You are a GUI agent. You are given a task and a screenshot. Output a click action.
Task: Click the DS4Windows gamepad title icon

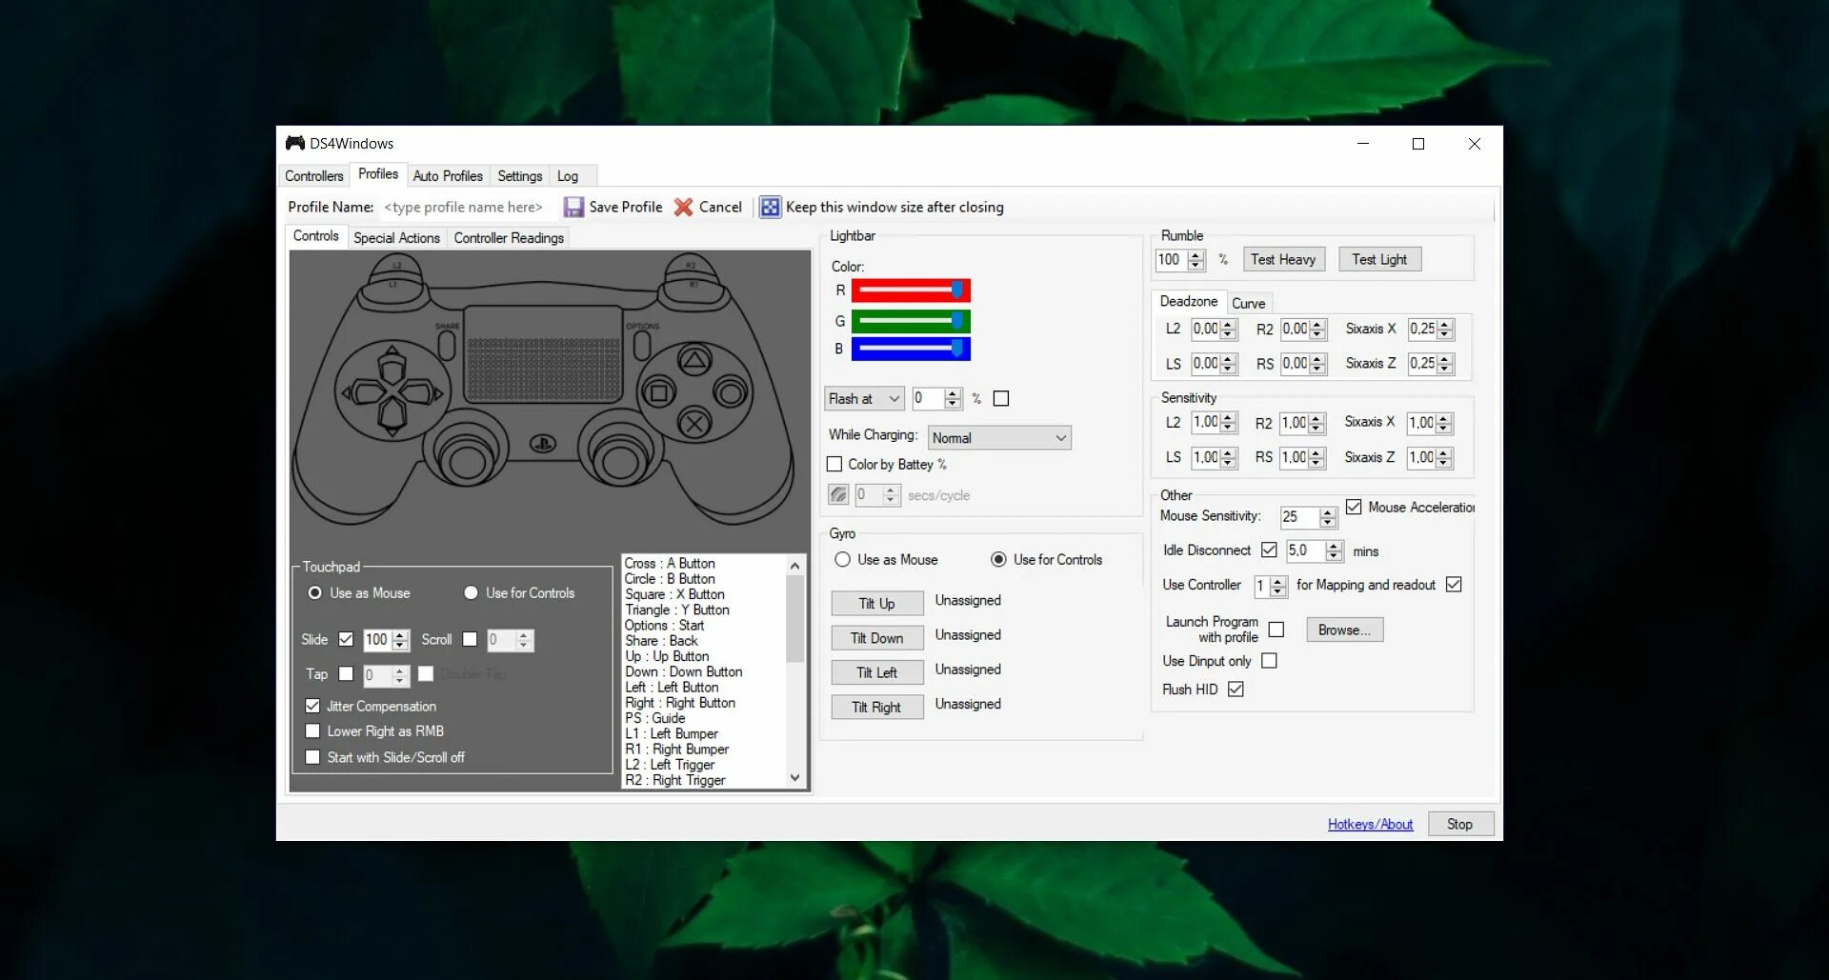point(295,143)
